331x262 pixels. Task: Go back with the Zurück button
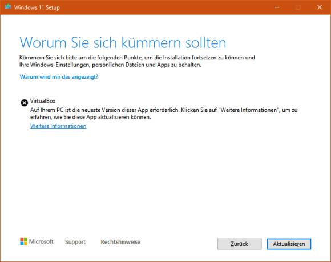pyautogui.click(x=239, y=244)
